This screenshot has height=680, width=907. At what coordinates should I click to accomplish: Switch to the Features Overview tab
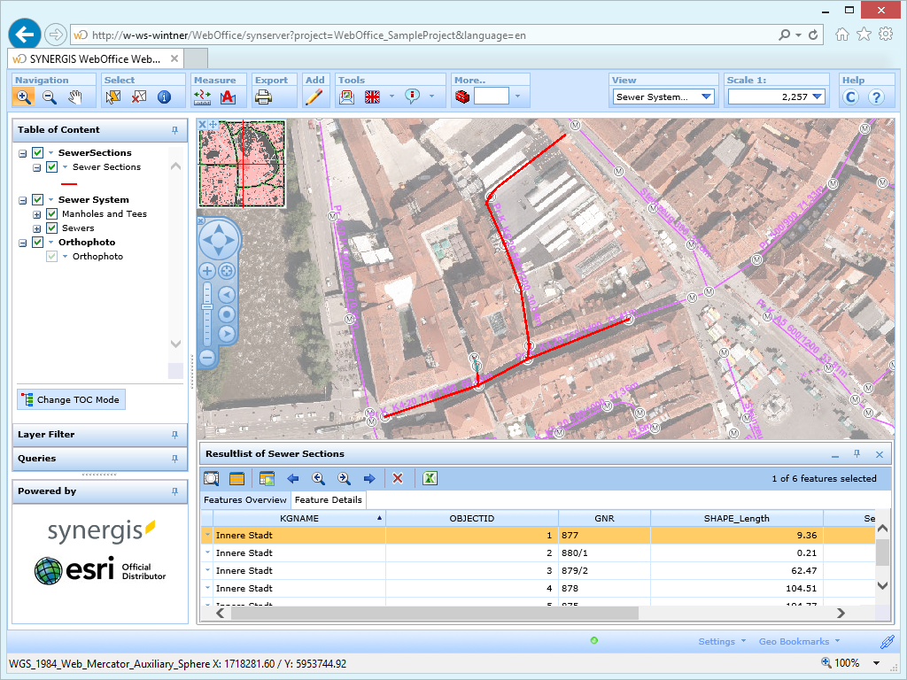coord(244,499)
